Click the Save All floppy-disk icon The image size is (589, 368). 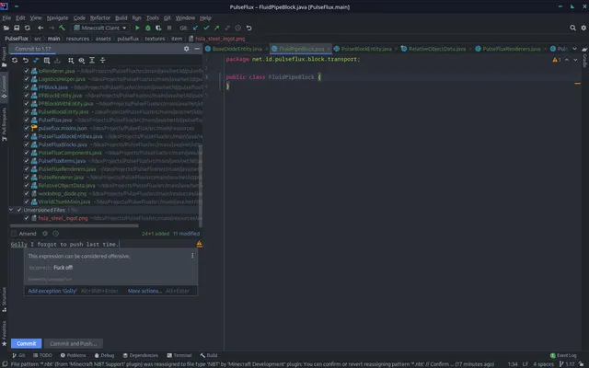point(17,28)
